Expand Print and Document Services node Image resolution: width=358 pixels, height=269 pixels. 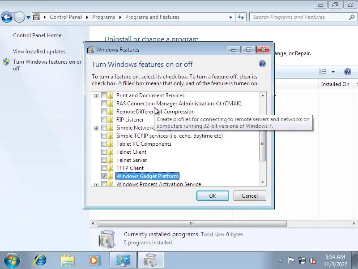96,96
